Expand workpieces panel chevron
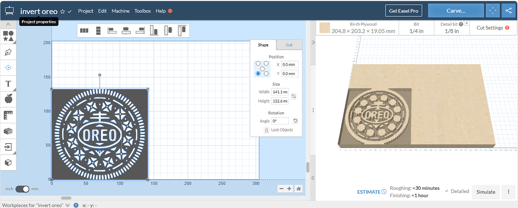Screen dimensions: 518x208 68,205
